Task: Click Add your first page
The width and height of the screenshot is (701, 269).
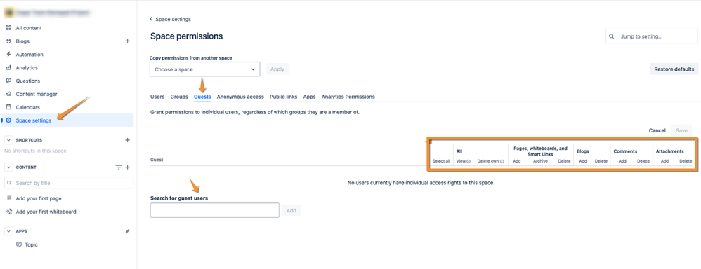Action: coord(39,198)
